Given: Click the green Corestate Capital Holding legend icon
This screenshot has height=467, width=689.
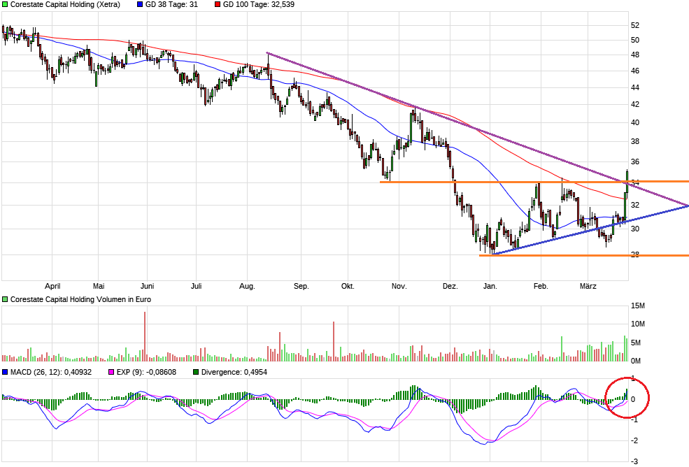Looking at the screenshot, I should pyautogui.click(x=6, y=5).
